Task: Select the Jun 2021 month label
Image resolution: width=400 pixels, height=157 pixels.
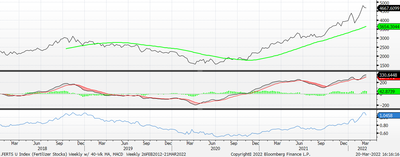Action: click(x=299, y=144)
